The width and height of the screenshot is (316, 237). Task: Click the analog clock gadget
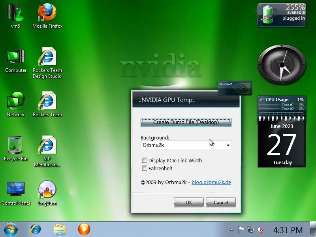pos(282,65)
